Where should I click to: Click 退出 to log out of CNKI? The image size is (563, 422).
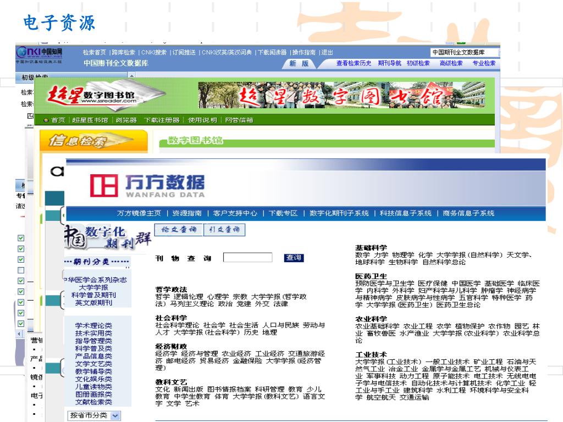tap(327, 52)
